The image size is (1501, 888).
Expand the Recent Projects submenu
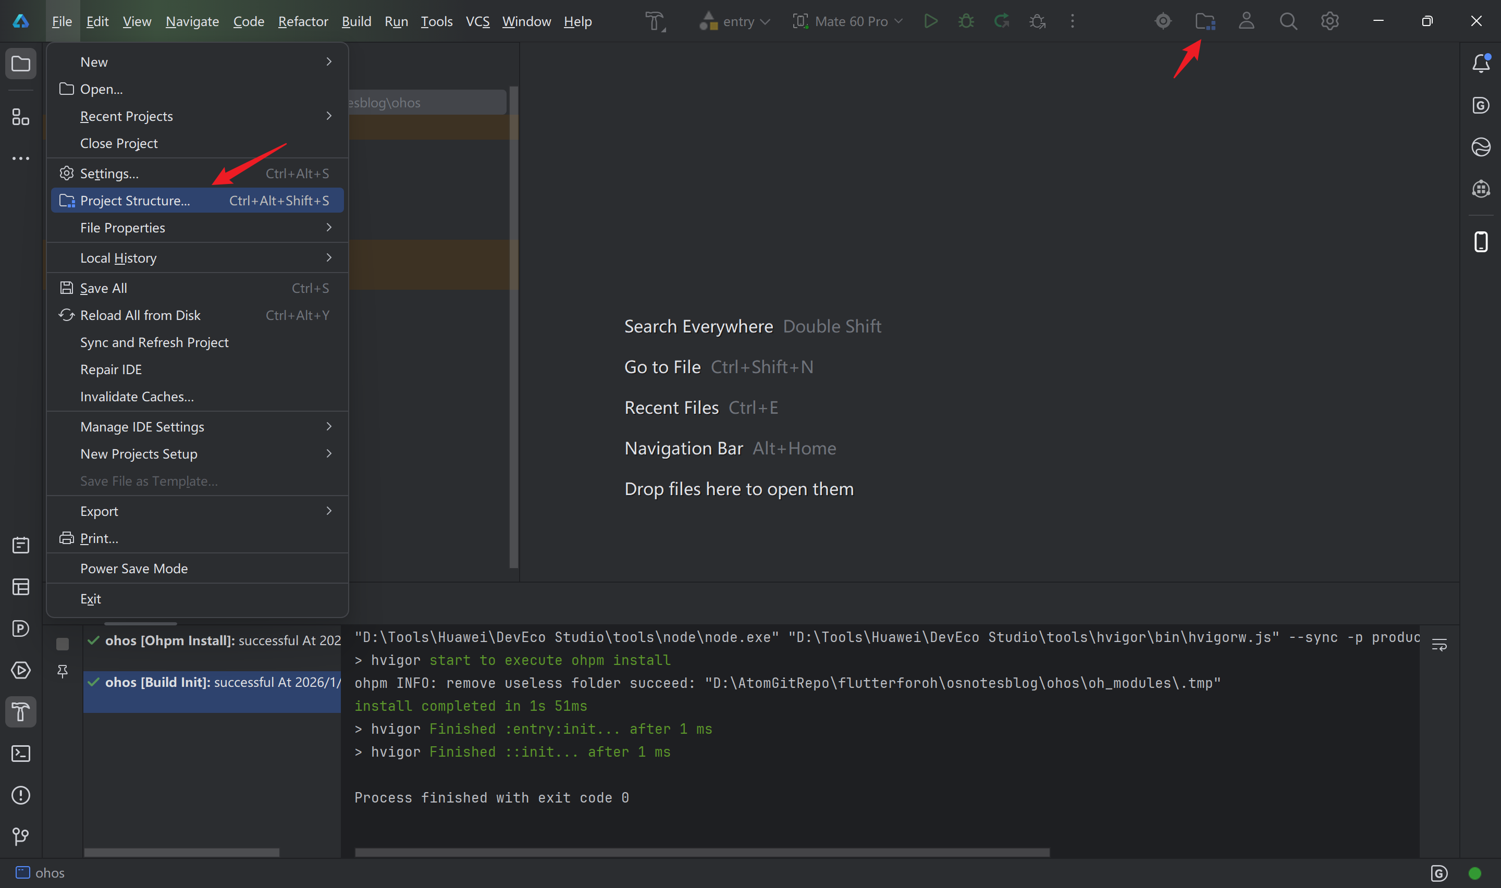coord(198,116)
